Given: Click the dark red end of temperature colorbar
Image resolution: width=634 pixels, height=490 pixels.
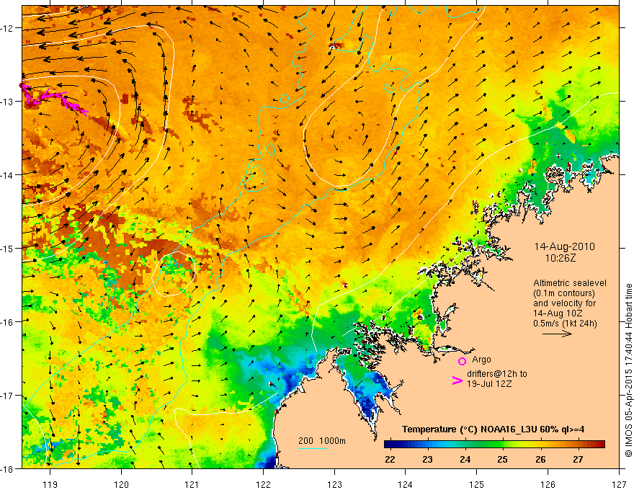Looking at the screenshot, I should [x=600, y=445].
